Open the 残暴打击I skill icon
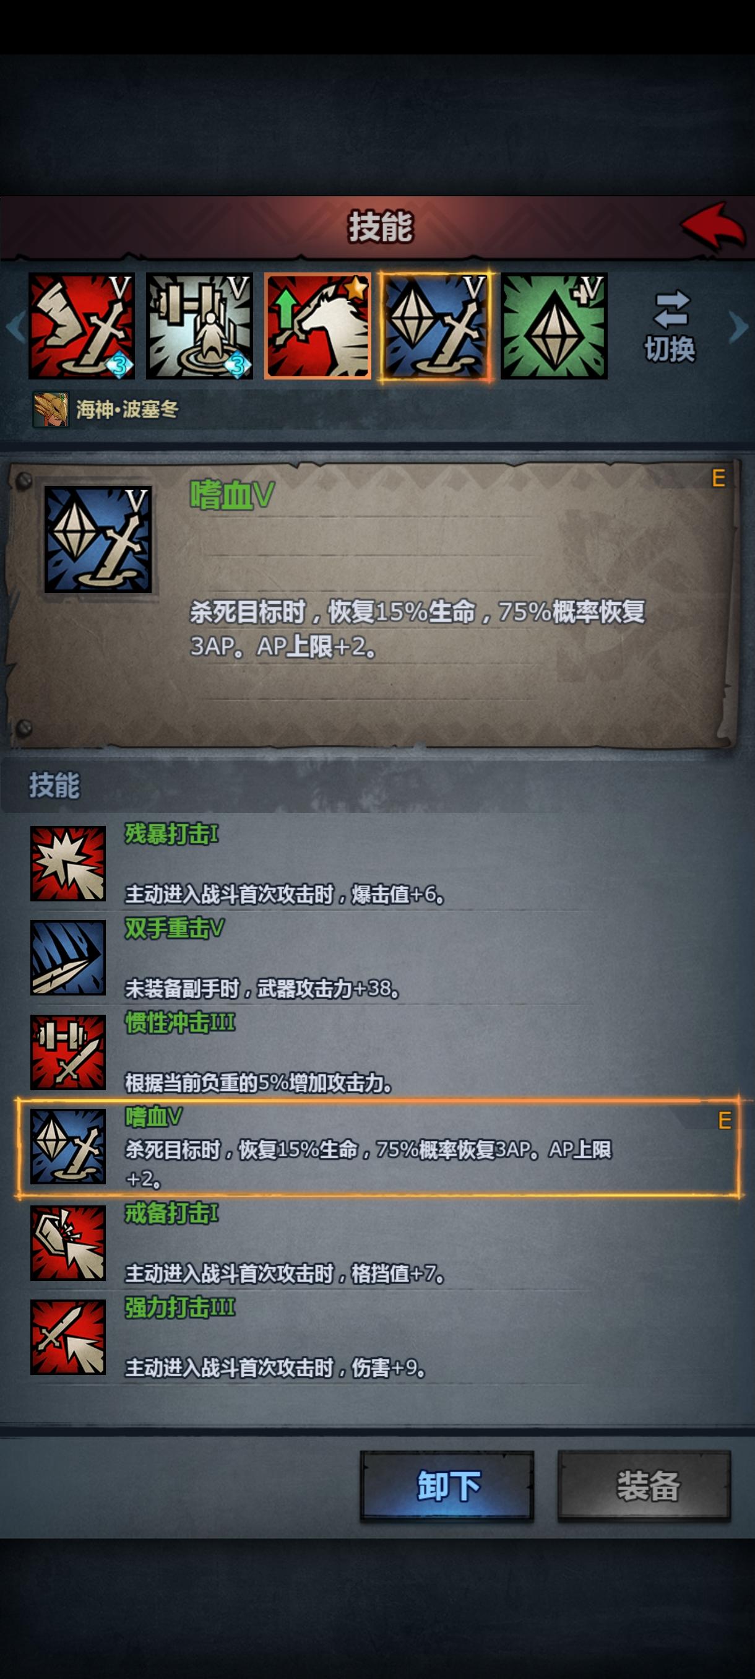Screen dimensions: 755x1679 coord(67,864)
